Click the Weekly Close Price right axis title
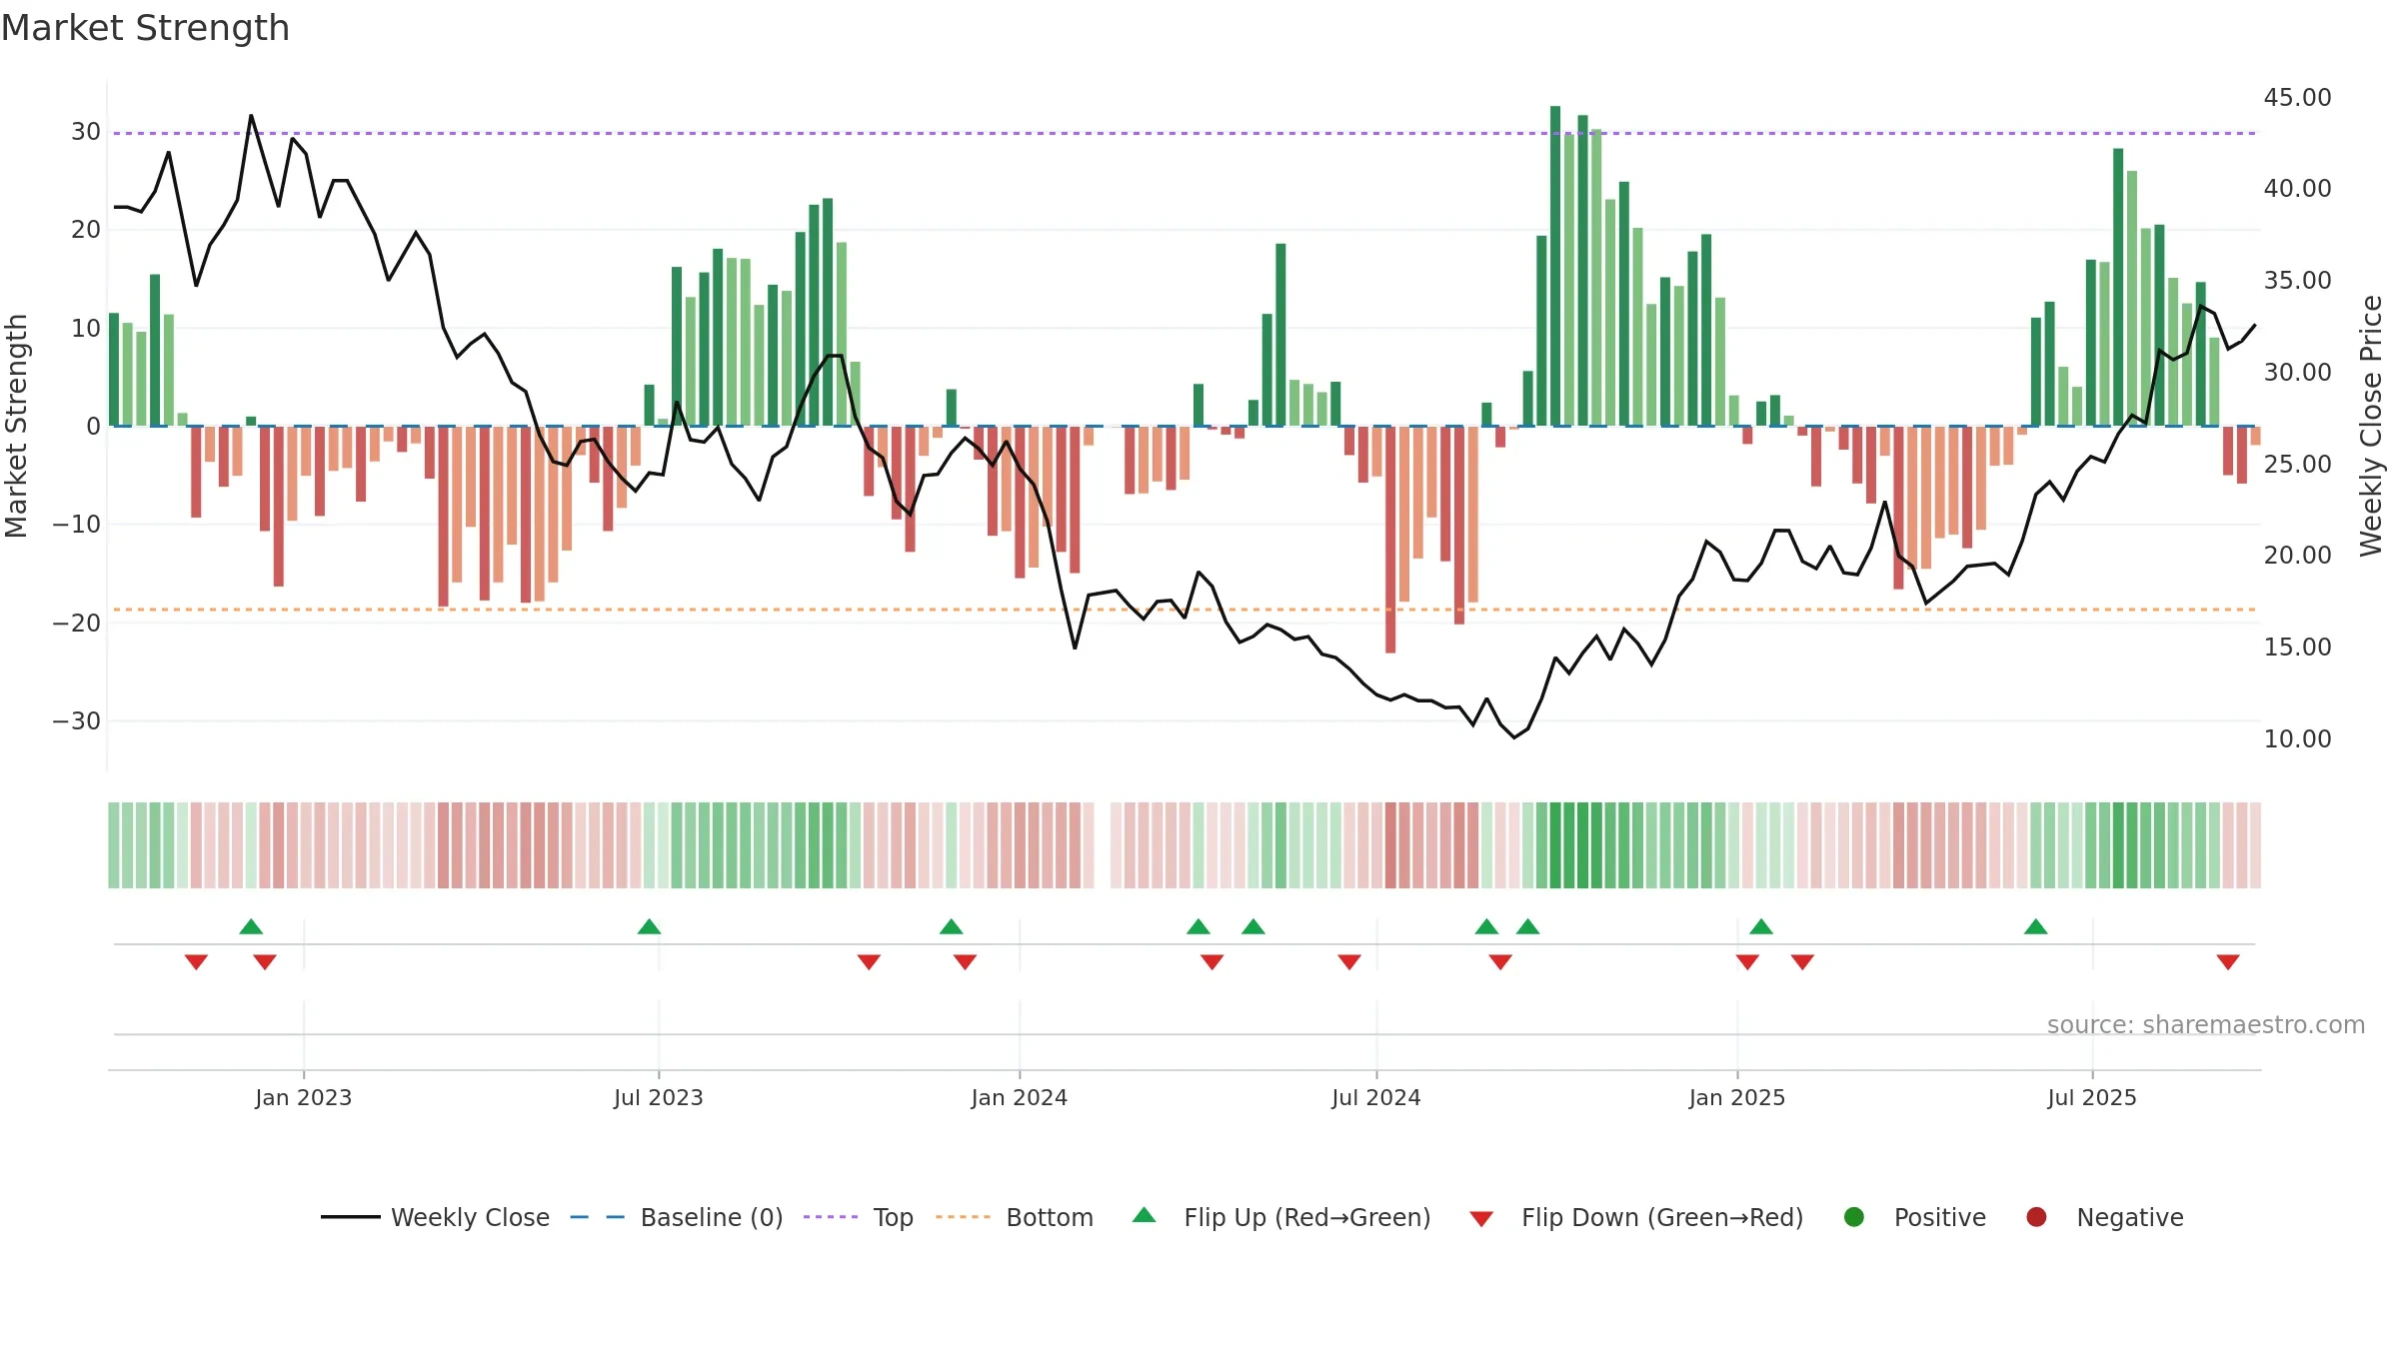This screenshot has height=1349, width=2399. 2371,426
